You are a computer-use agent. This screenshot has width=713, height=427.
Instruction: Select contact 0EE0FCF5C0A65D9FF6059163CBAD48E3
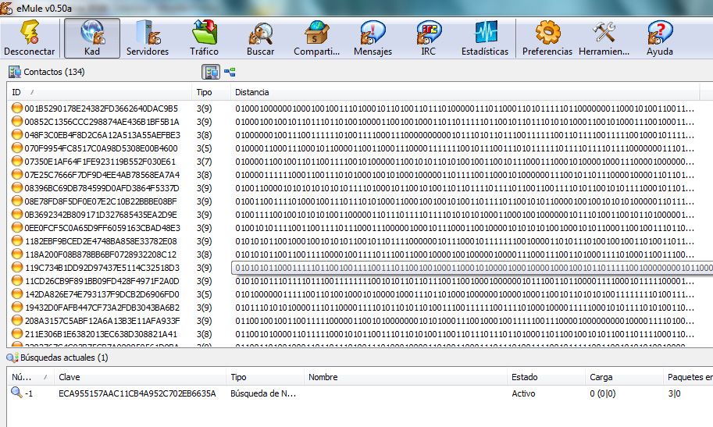tap(102, 228)
